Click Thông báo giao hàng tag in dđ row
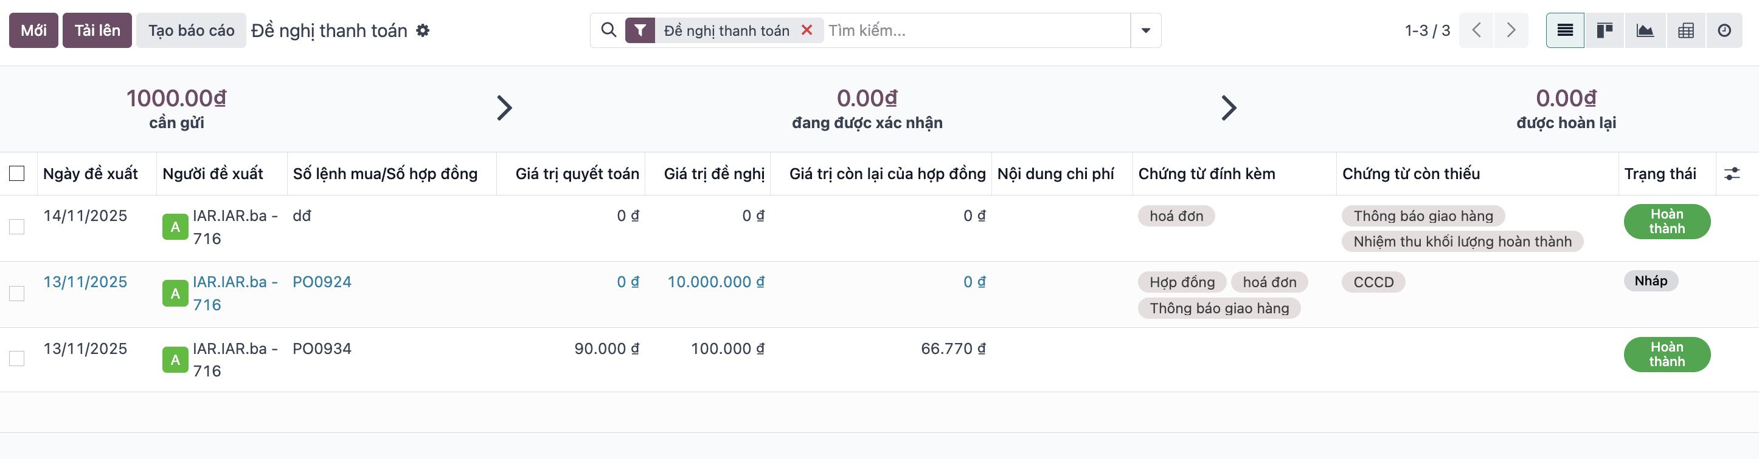Screen dimensions: 1759x459 coord(1423,216)
